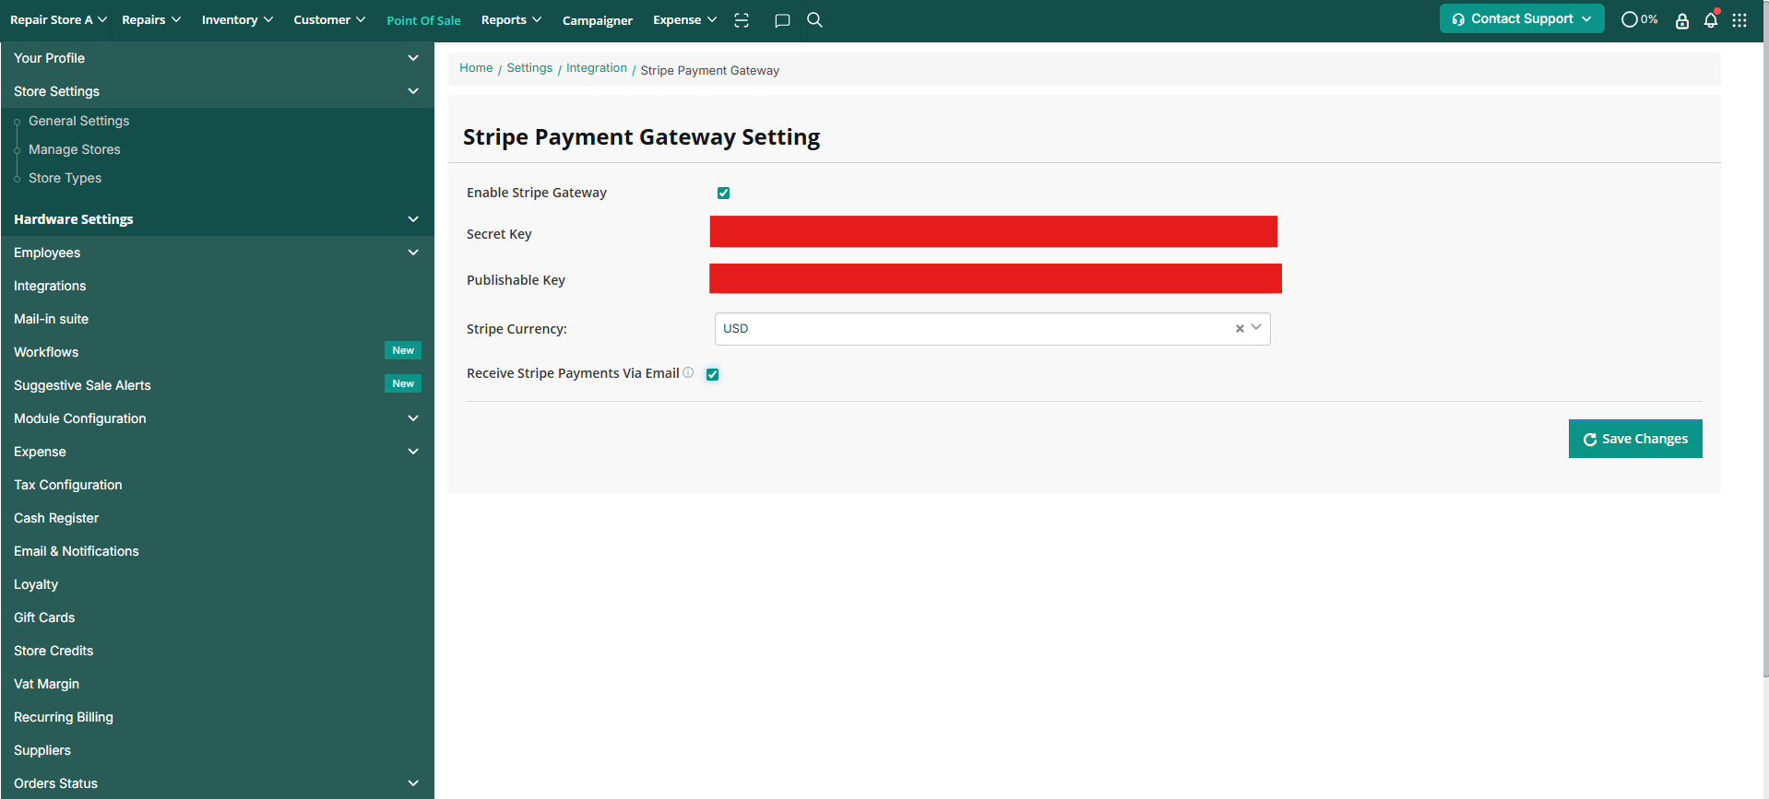Toggle Enable Stripe Gateway checkbox
The height and width of the screenshot is (799, 1769).
coord(723,193)
